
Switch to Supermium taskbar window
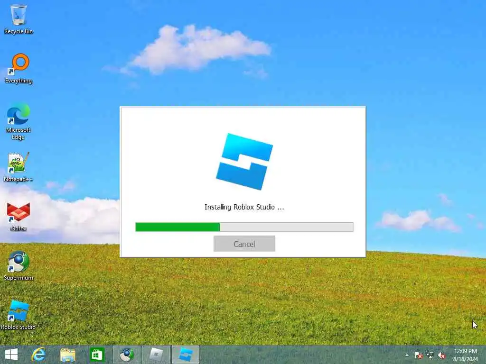pos(126,355)
